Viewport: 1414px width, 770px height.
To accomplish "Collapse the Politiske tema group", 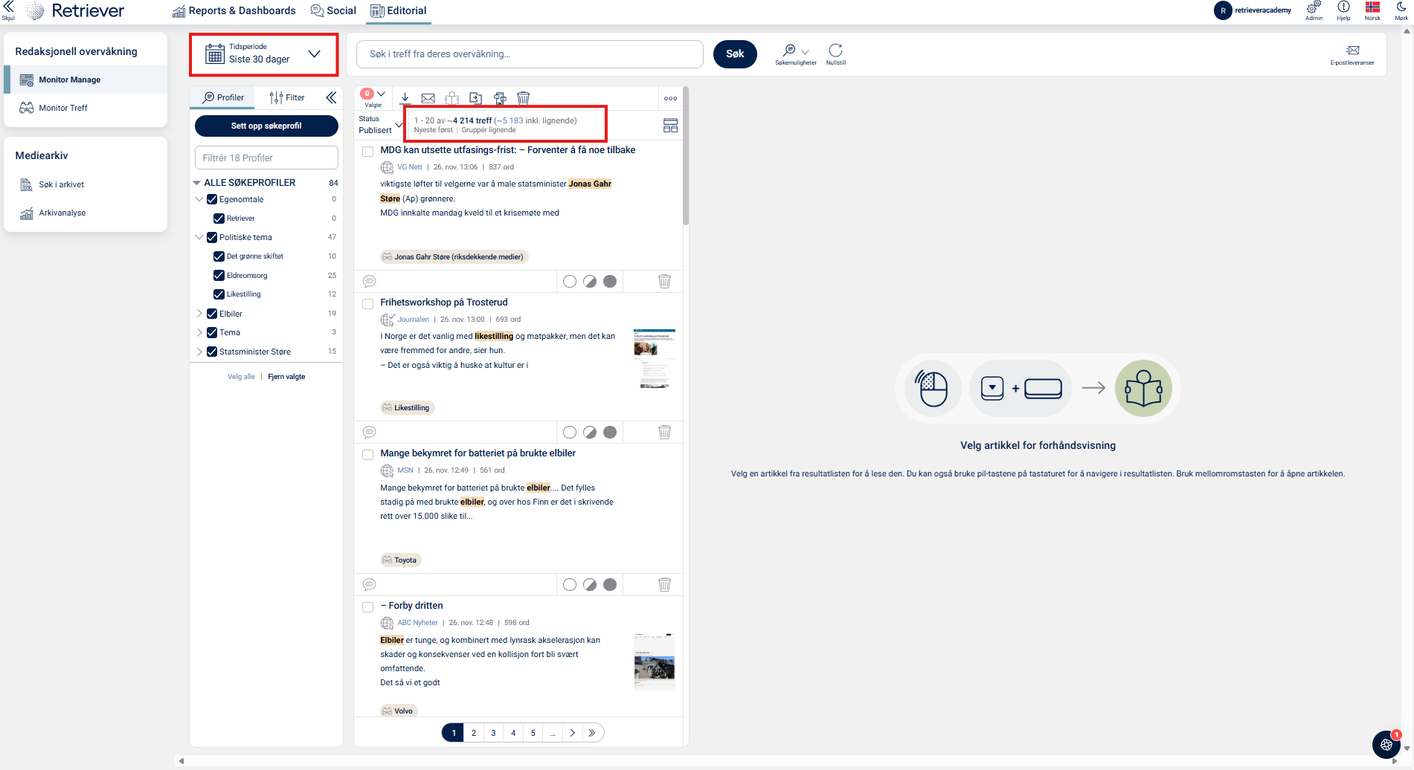I will coord(199,237).
